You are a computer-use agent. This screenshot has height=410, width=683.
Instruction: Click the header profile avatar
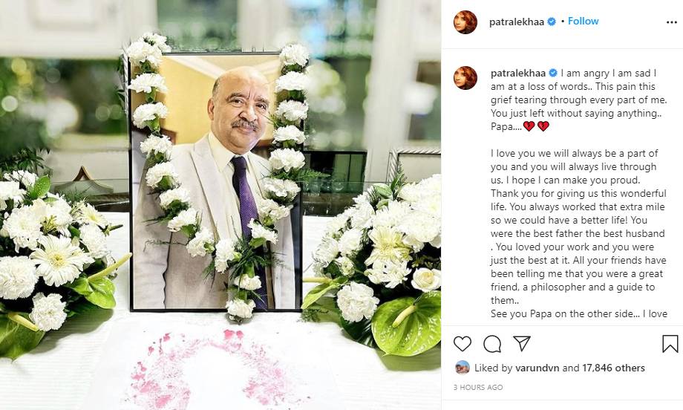465,22
